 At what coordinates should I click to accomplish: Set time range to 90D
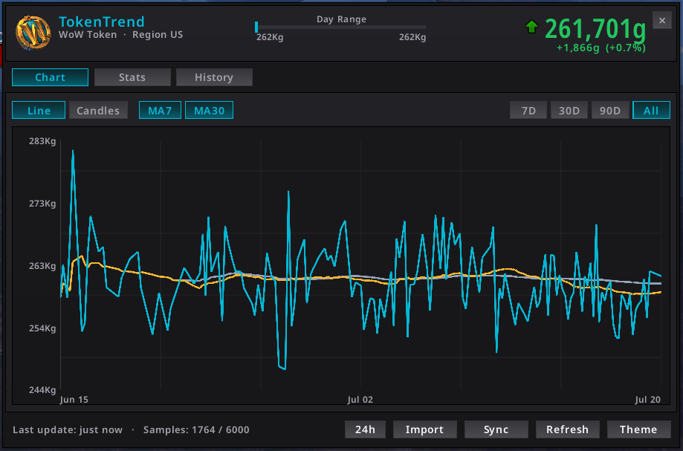pyautogui.click(x=610, y=110)
